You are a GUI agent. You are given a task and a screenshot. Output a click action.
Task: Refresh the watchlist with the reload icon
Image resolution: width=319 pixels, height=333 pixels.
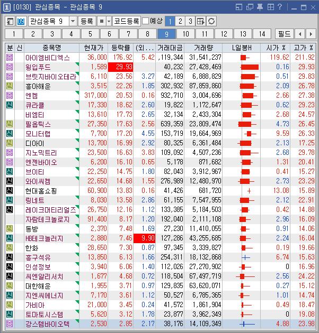tap(211, 21)
